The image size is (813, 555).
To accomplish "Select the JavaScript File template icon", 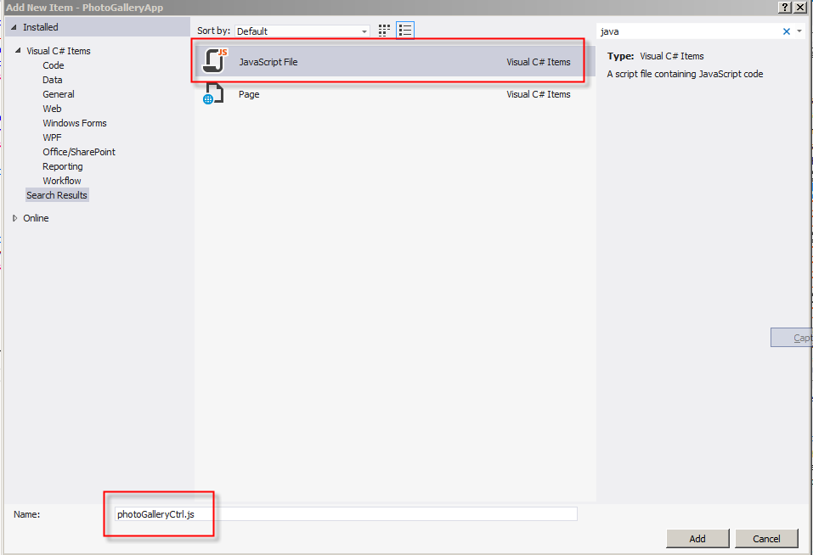I will click(x=214, y=61).
